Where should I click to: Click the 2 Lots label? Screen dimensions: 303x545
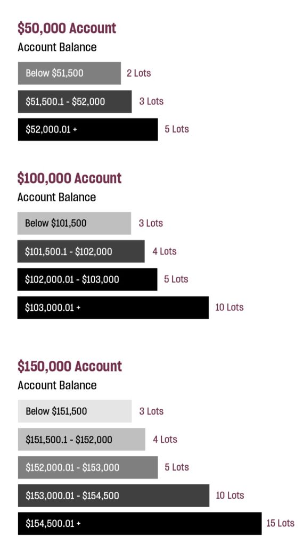point(139,73)
